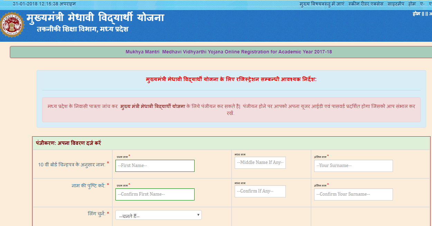
Task: Click होम breadcrumb link below top bar
Action: pos(416,14)
